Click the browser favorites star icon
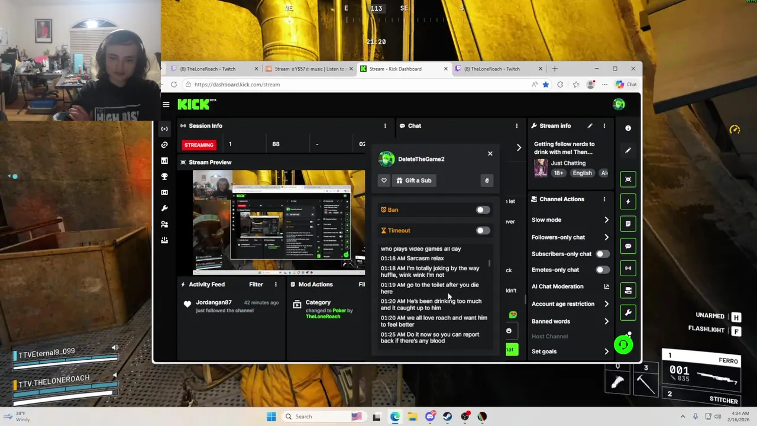This screenshot has height=426, width=757. pos(545,85)
